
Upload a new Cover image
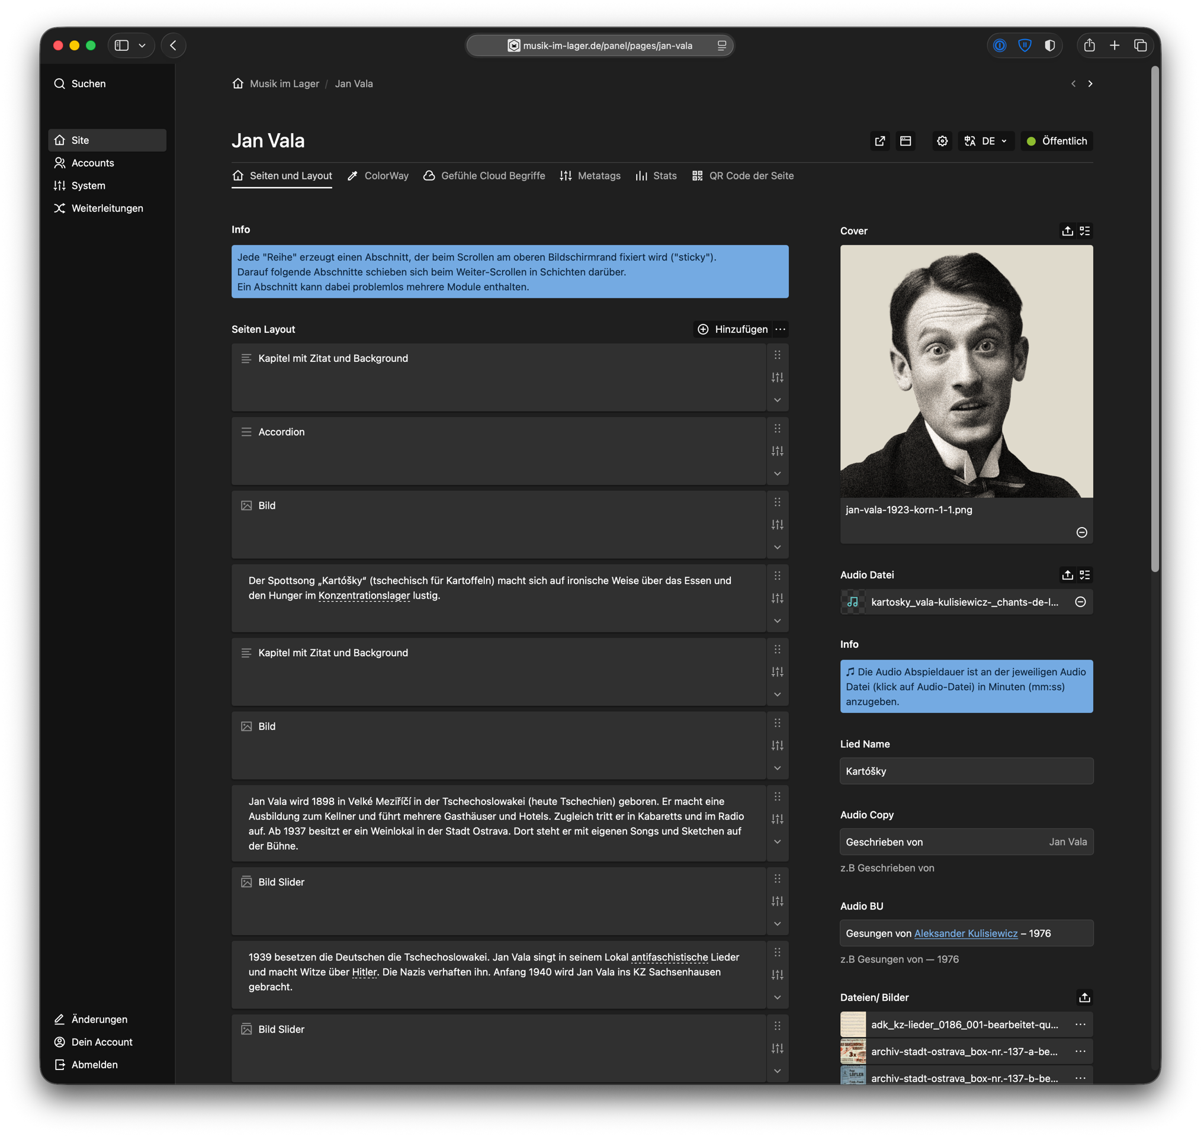1068,231
